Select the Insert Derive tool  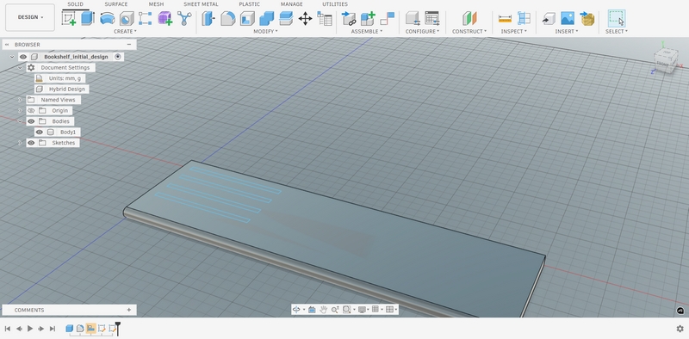click(x=549, y=18)
